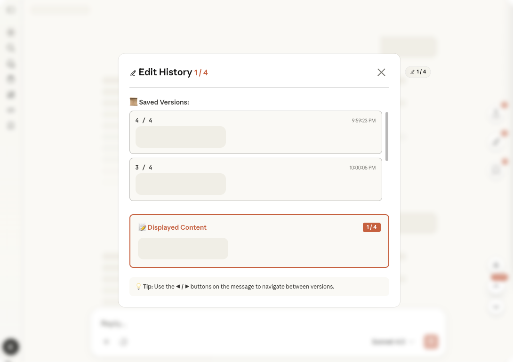Viewport: 513px width, 362px height.
Task: Click the preview block in version 4 / 4
Action: (x=181, y=137)
